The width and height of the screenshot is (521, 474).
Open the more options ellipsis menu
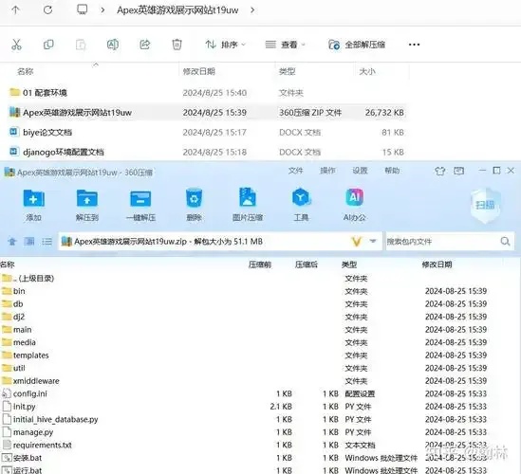coord(414,45)
